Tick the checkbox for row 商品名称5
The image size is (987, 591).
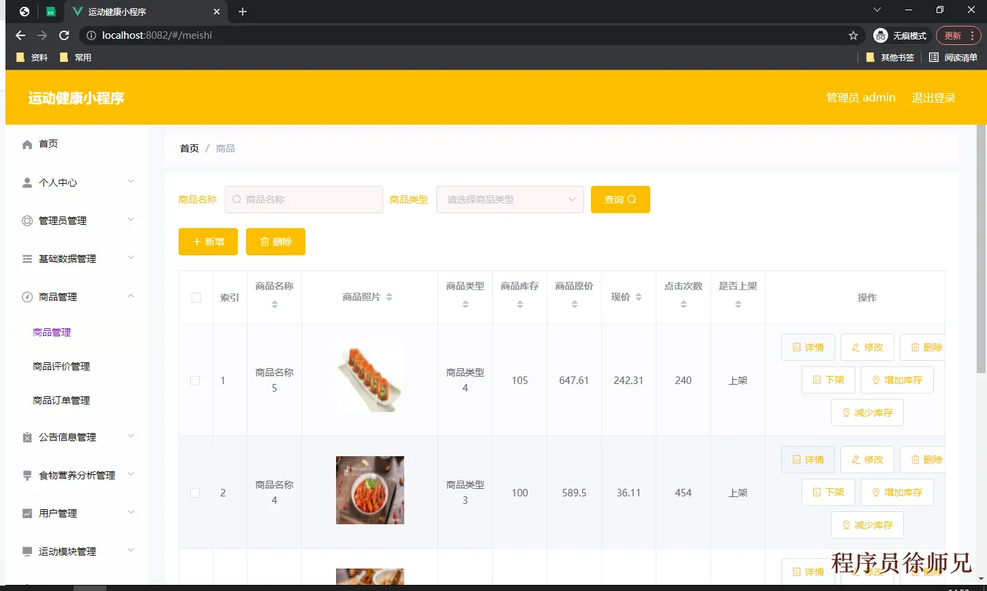[x=195, y=381]
